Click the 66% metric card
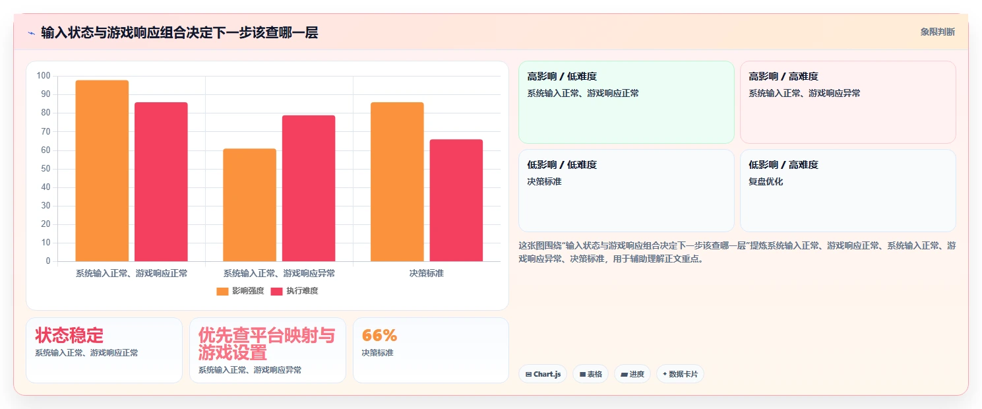Viewport: 982px width, 409px height. [431, 350]
